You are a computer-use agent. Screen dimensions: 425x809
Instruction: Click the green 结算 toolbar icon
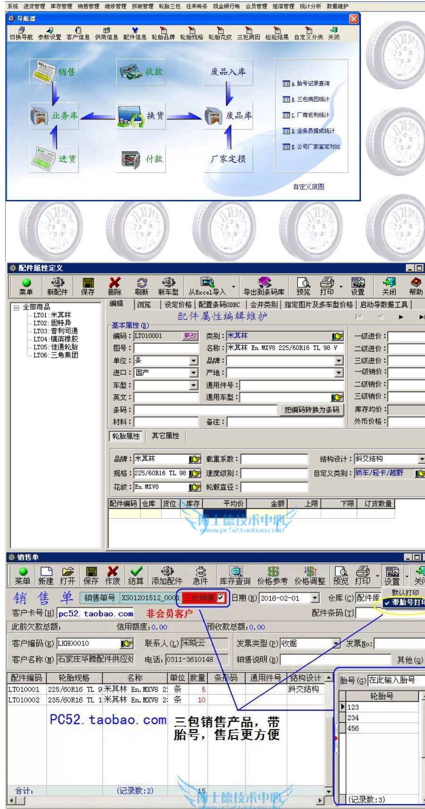[x=136, y=576]
